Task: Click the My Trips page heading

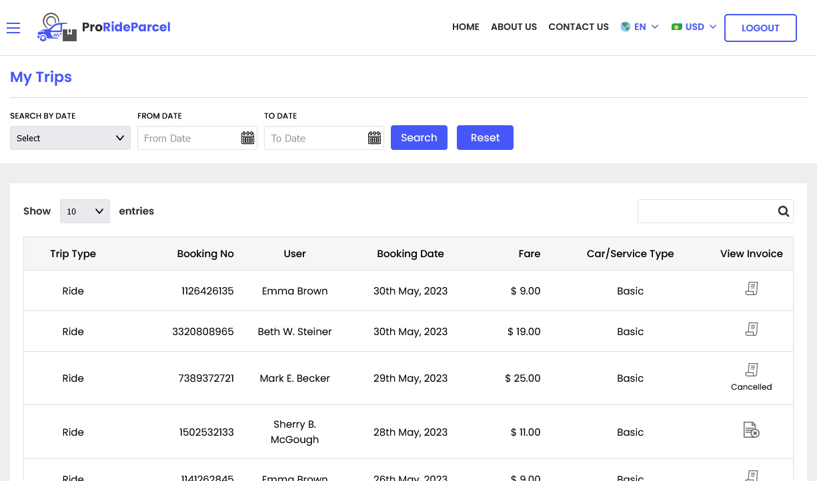Action: 41,77
